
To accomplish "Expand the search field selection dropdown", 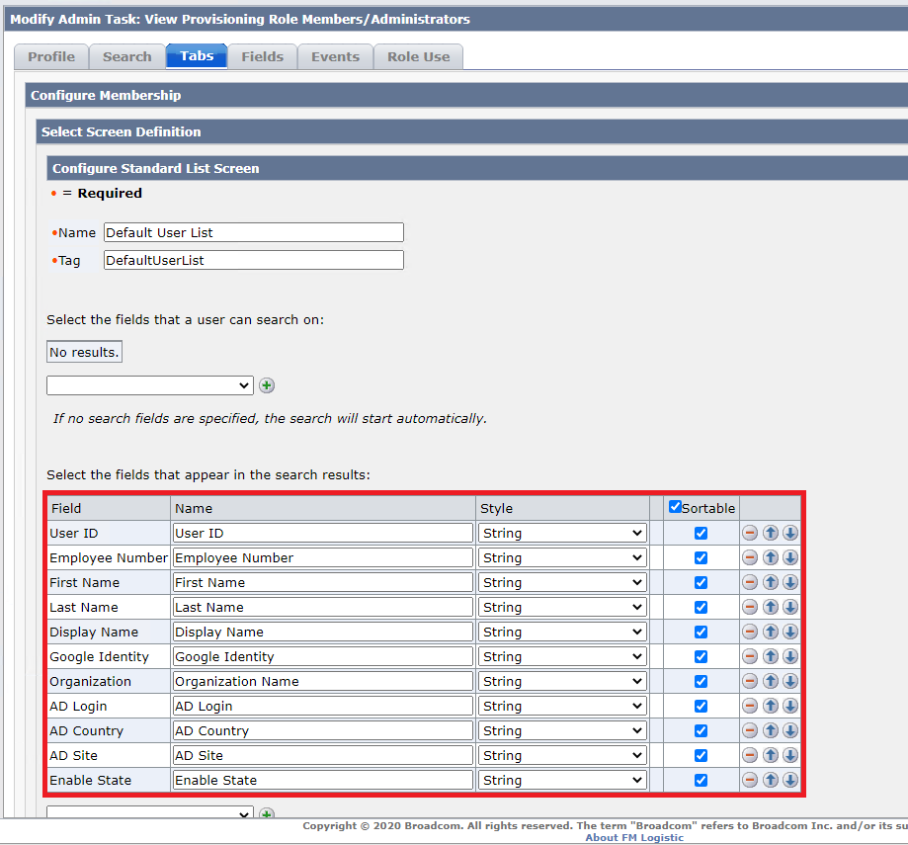I will tap(150, 385).
